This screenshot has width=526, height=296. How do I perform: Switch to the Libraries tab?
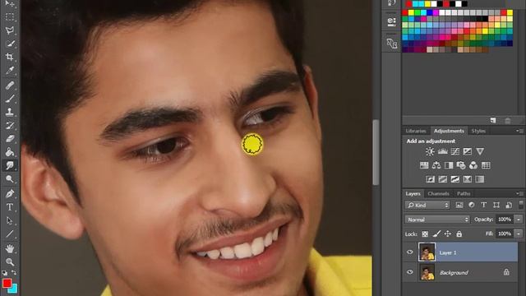(416, 131)
